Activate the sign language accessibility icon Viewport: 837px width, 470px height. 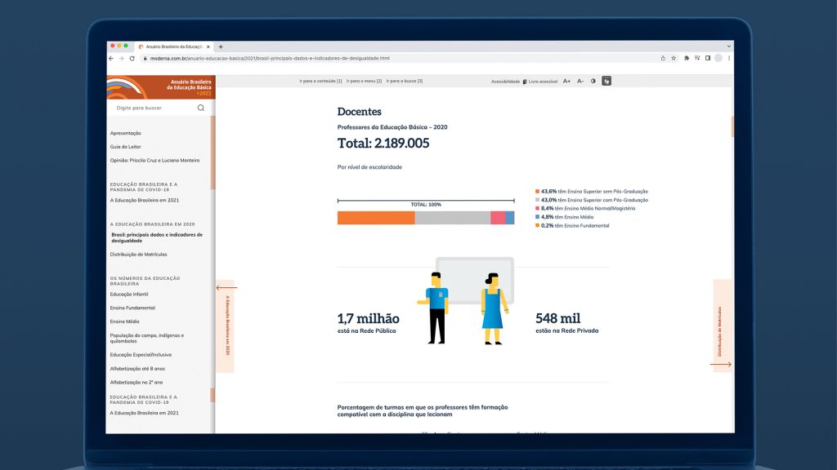606,82
